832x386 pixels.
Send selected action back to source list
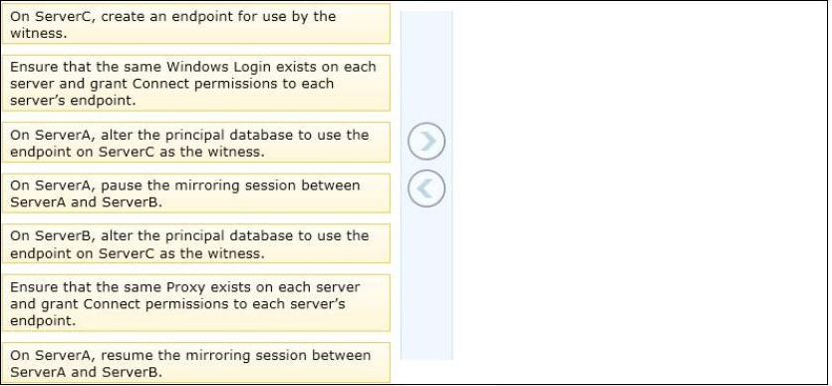(x=426, y=188)
